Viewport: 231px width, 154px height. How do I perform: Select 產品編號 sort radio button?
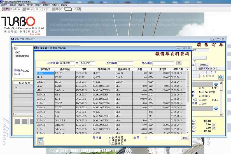click(x=109, y=143)
